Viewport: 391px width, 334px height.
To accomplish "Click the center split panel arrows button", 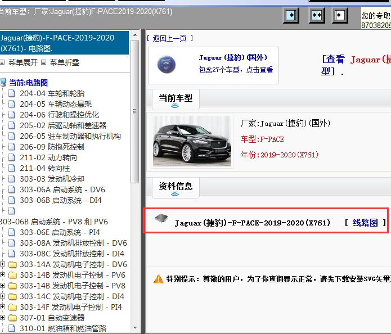I will pos(317,15).
